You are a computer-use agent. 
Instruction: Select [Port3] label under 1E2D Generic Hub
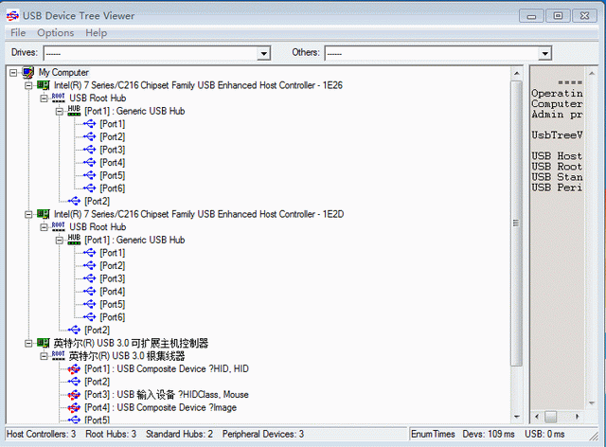[113, 278]
